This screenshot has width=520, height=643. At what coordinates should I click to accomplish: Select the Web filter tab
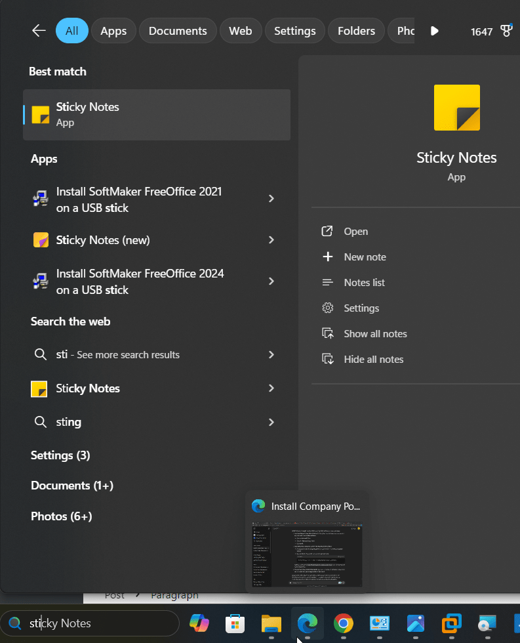(241, 31)
